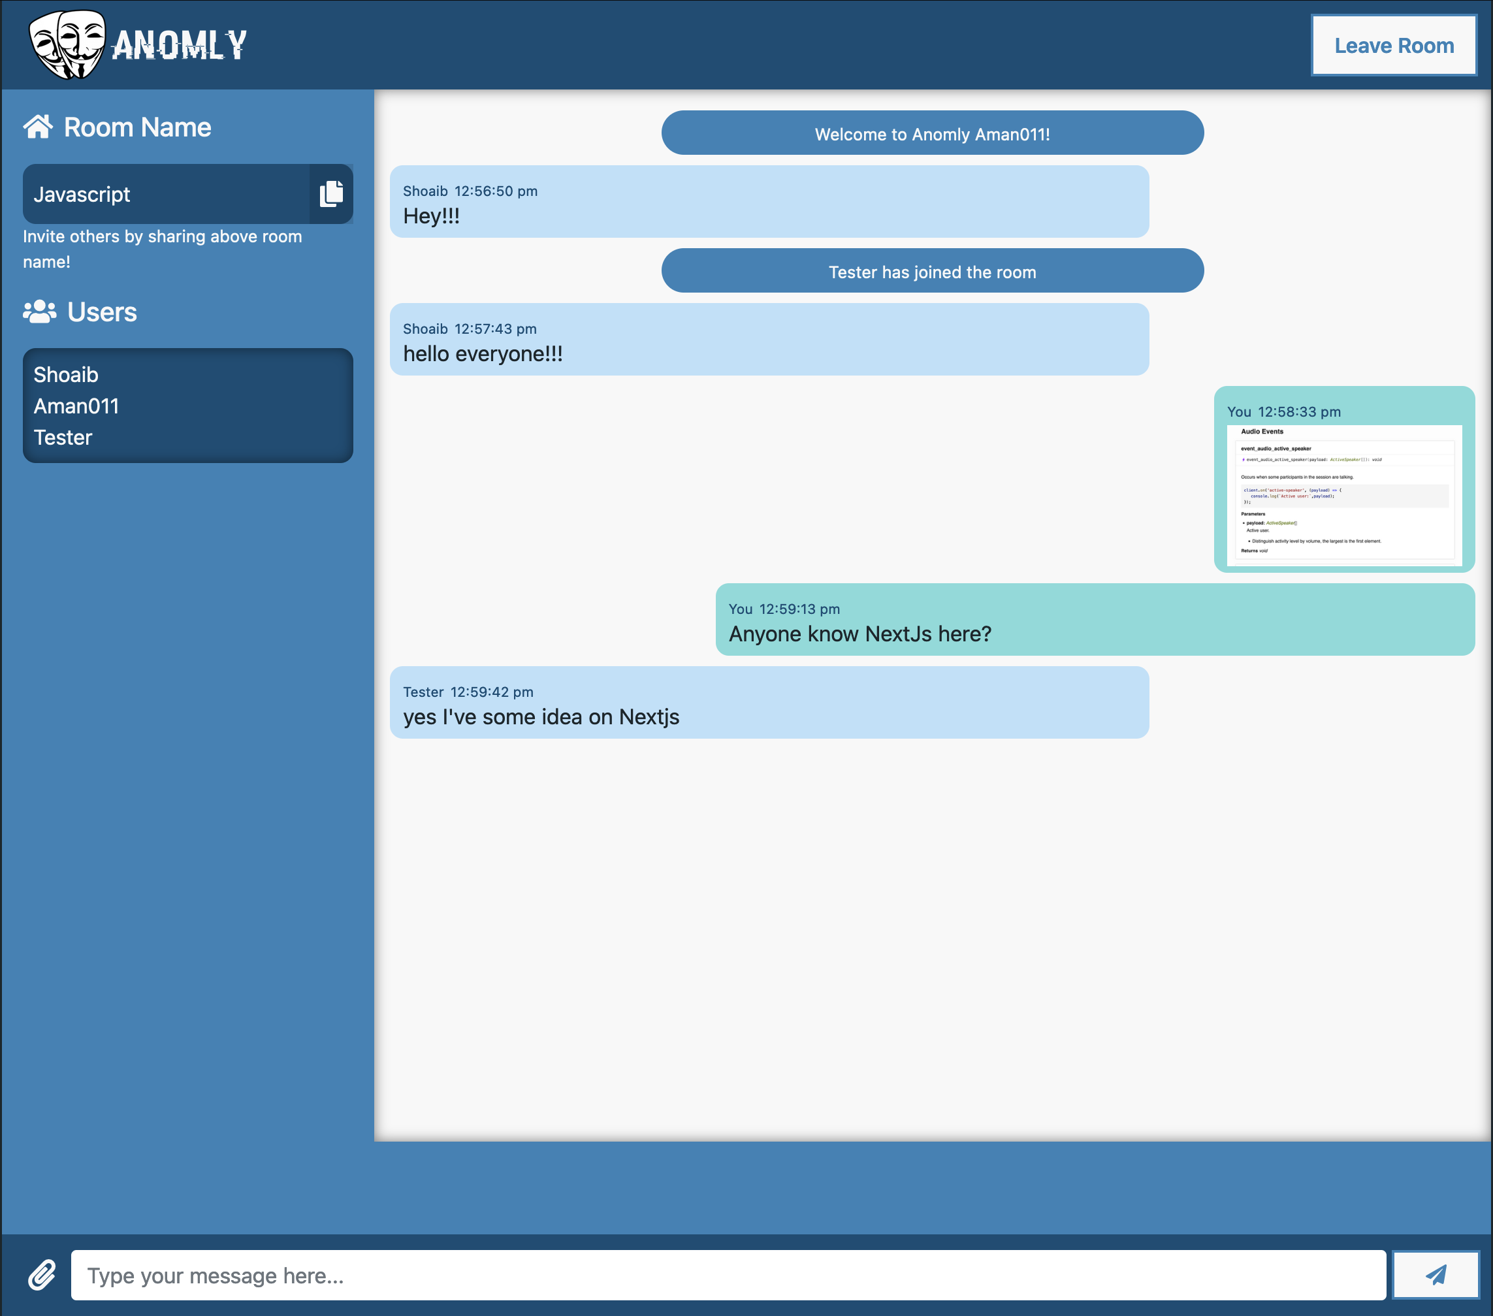Click the copy room name icon

click(x=328, y=193)
